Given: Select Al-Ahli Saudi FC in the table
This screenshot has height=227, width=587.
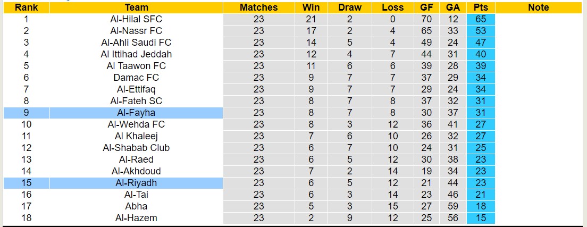Looking at the screenshot, I should point(136,43).
